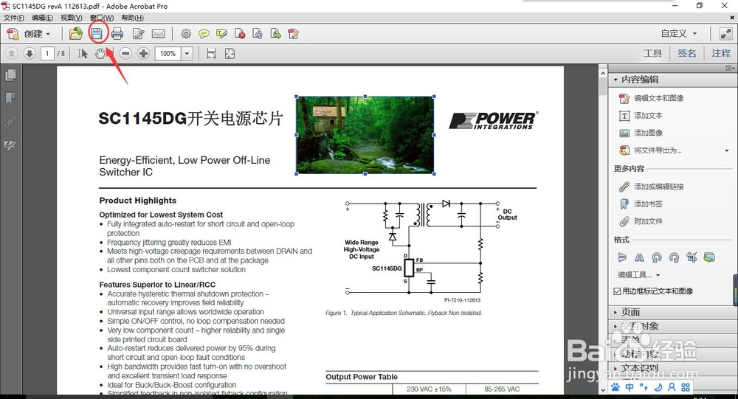Screen dimensions: 738x399
Task: Click the vertical scrollbar up arrow
Action: [603, 74]
